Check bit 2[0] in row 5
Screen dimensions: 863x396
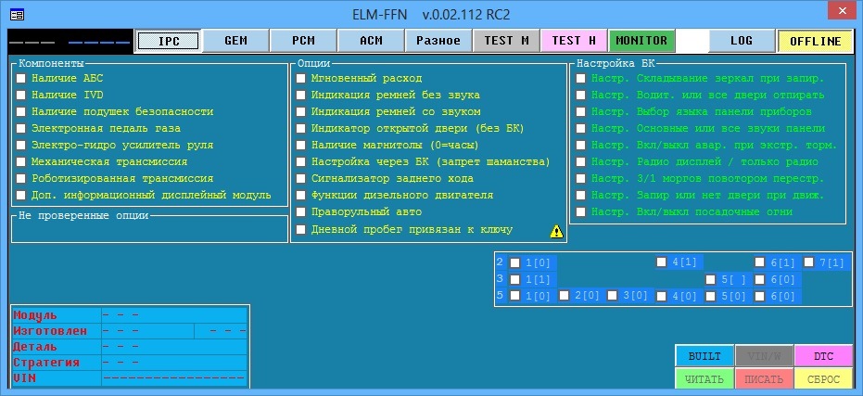(x=564, y=295)
